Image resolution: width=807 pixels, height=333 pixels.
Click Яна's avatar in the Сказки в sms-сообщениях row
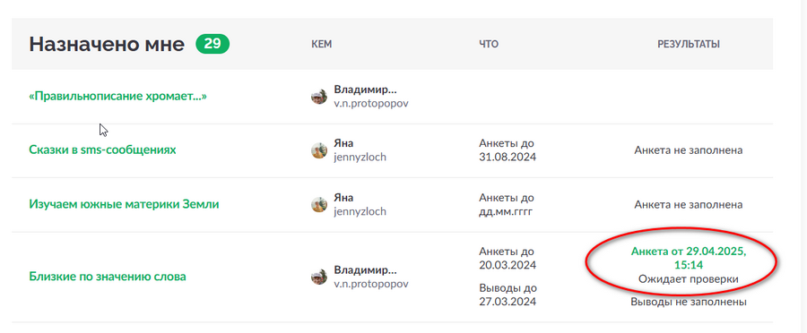(319, 150)
